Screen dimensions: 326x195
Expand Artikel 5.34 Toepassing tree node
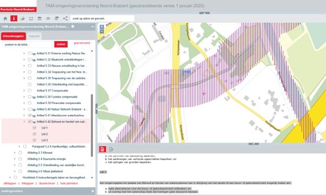coord(24,72)
